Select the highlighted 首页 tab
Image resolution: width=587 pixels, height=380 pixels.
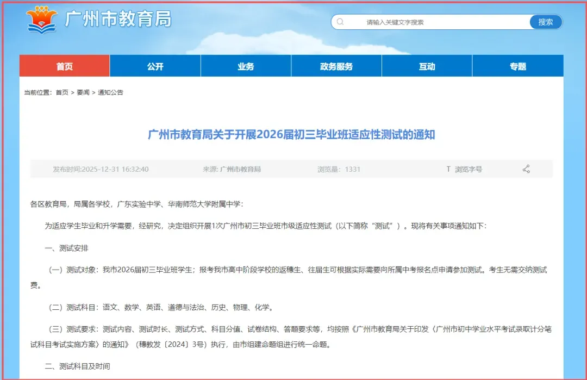65,65
